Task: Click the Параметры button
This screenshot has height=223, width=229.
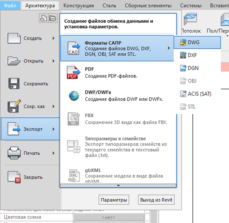Action: [x=114, y=200]
